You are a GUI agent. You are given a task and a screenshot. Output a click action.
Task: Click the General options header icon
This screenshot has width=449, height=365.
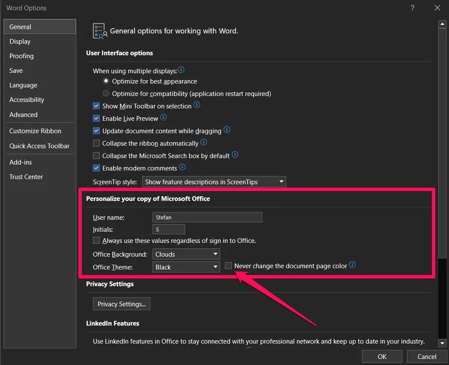coord(100,31)
